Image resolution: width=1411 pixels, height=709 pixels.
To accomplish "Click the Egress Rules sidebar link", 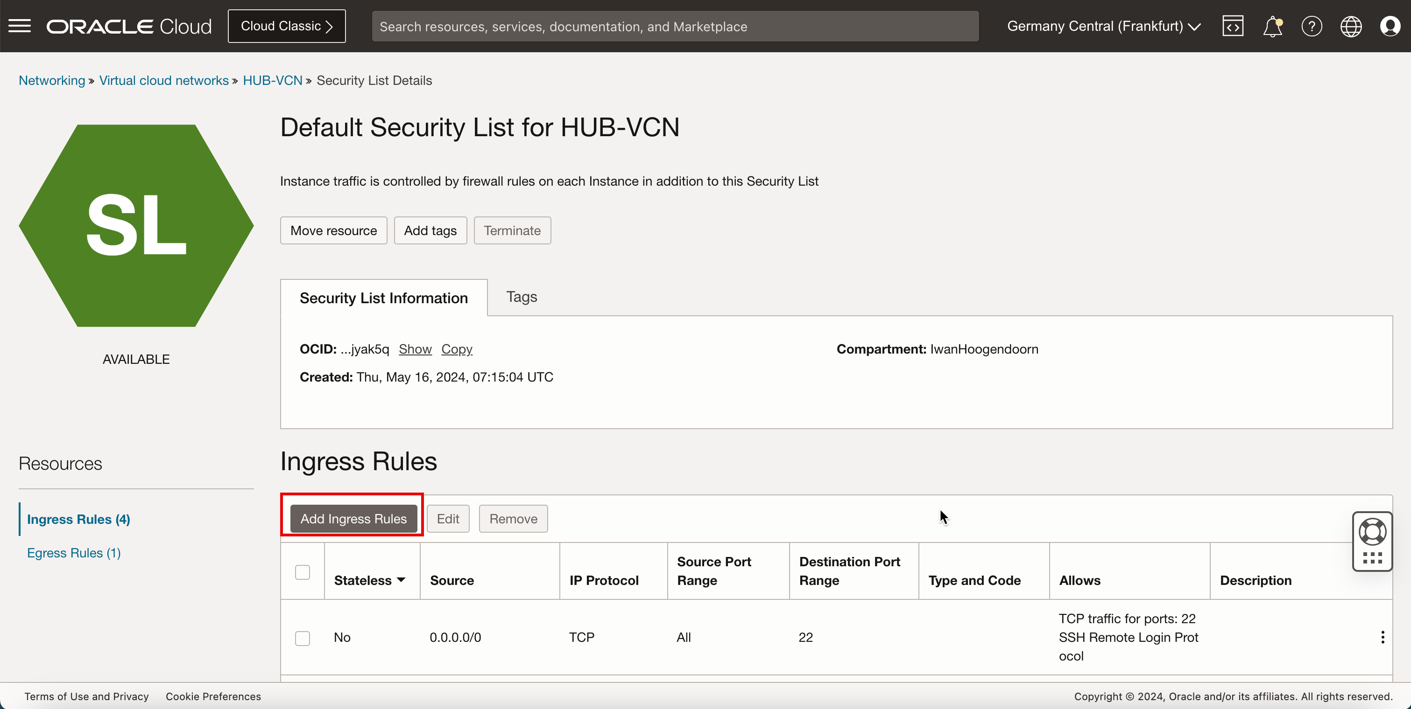I will click(74, 553).
